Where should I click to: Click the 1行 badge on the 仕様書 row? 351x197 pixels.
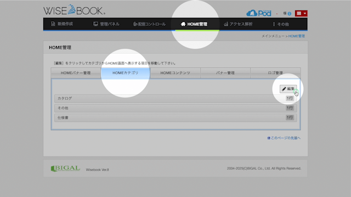click(x=290, y=118)
